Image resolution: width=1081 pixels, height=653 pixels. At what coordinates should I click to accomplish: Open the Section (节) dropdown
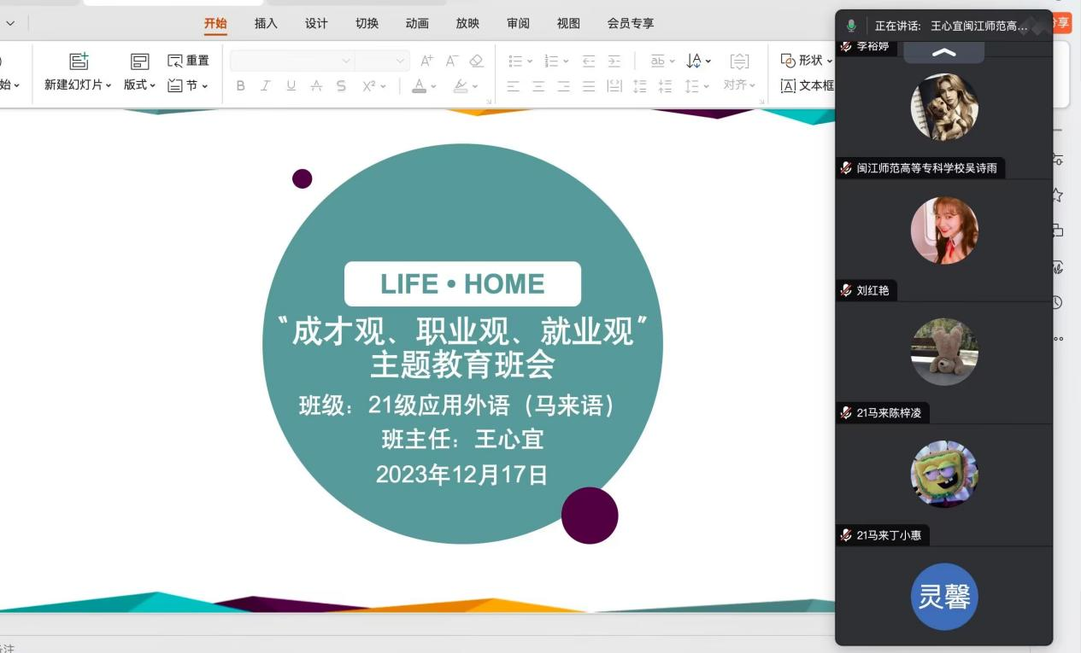[188, 85]
